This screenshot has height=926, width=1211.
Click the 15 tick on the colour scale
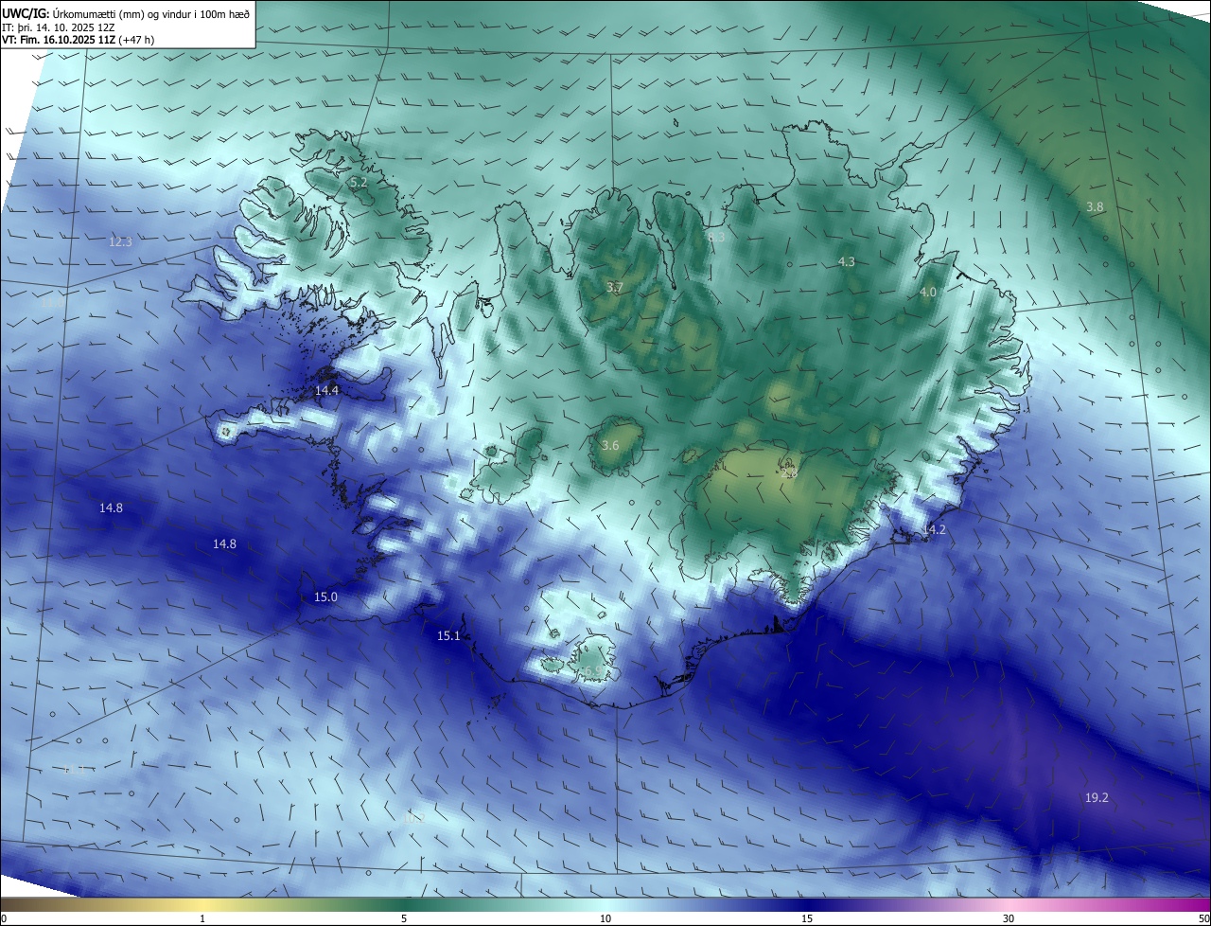pos(807,918)
